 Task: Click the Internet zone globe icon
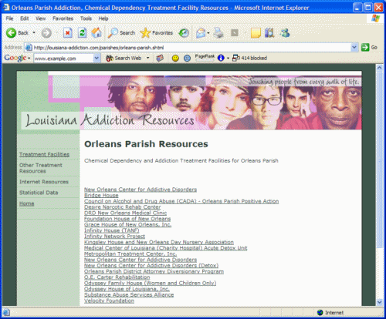click(320, 312)
